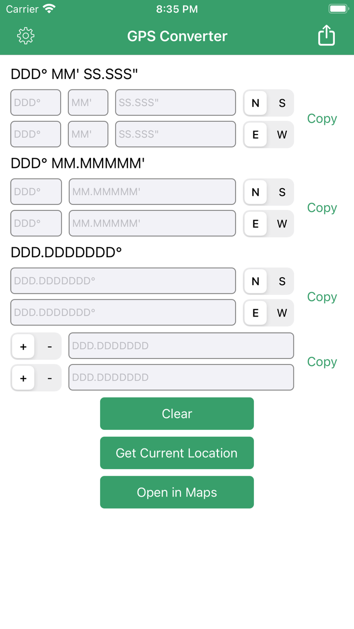Viewport: 354px width, 629px height.
Task: Select E longitude in DDD° MM.MMMMM' section
Action: click(x=255, y=223)
